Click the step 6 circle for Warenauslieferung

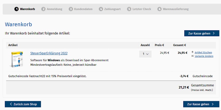(x=159, y=9)
